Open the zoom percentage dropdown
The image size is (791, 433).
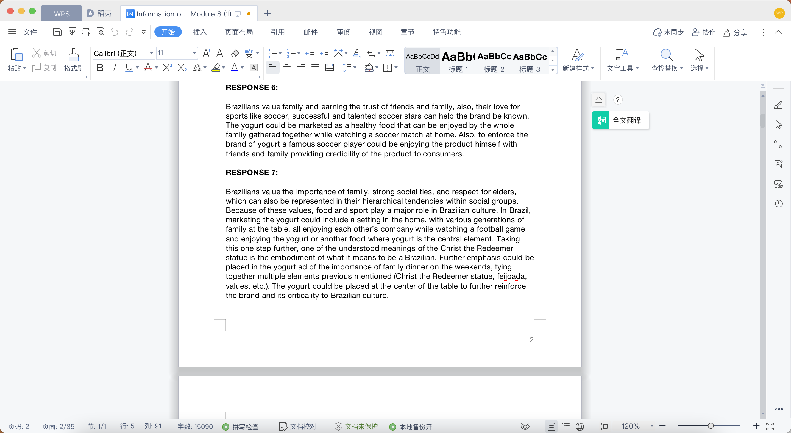click(x=652, y=426)
